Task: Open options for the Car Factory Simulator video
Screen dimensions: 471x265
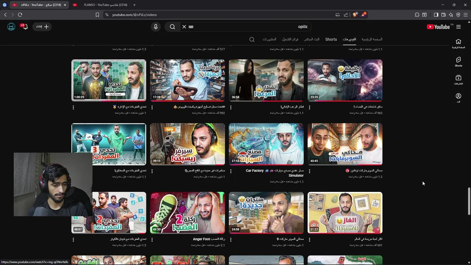Action: [231, 171]
